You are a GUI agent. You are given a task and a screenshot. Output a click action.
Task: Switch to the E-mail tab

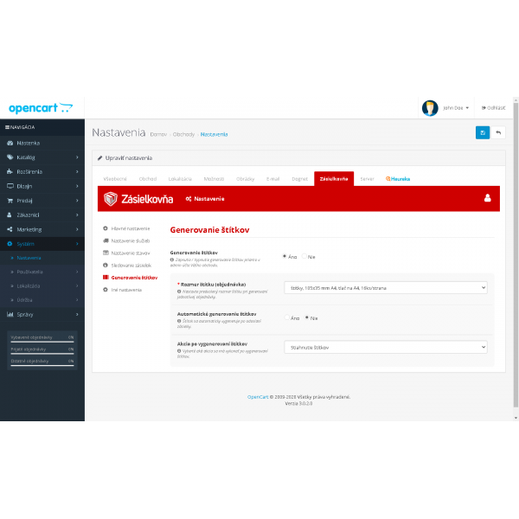click(272, 179)
